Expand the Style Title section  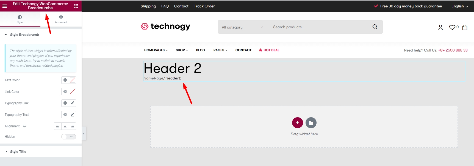(x=18, y=152)
